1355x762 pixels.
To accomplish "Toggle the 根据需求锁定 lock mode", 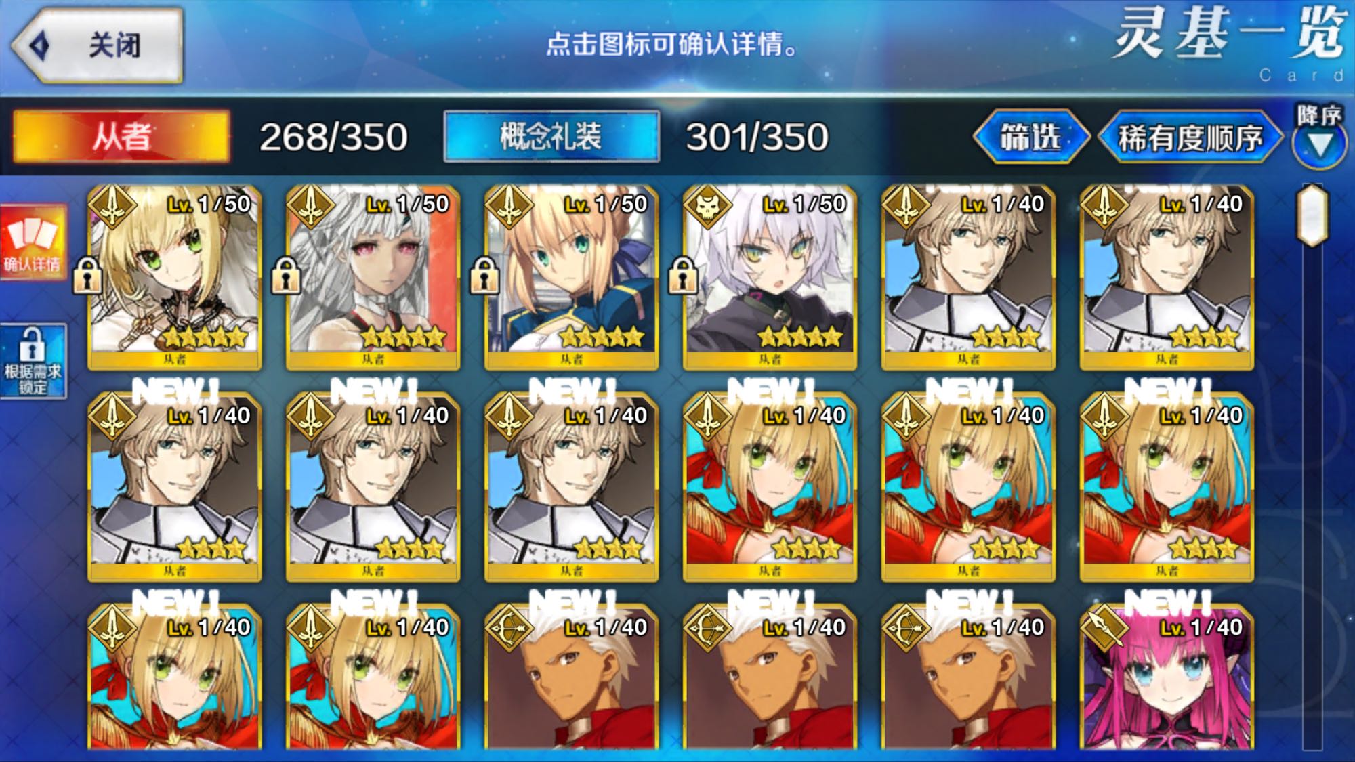I will 33,362.
